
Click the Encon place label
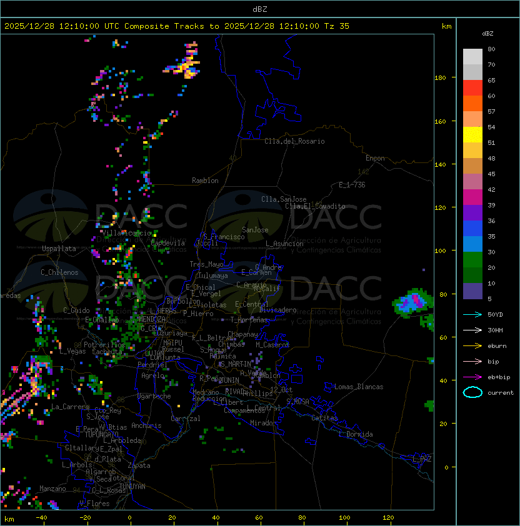coord(375,158)
